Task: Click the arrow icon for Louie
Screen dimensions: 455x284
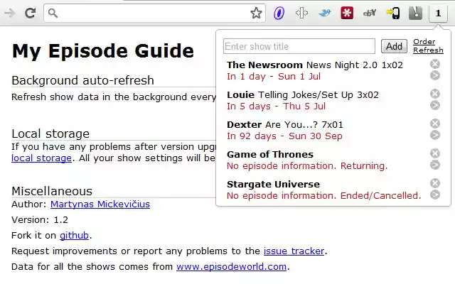Action: tap(434, 105)
